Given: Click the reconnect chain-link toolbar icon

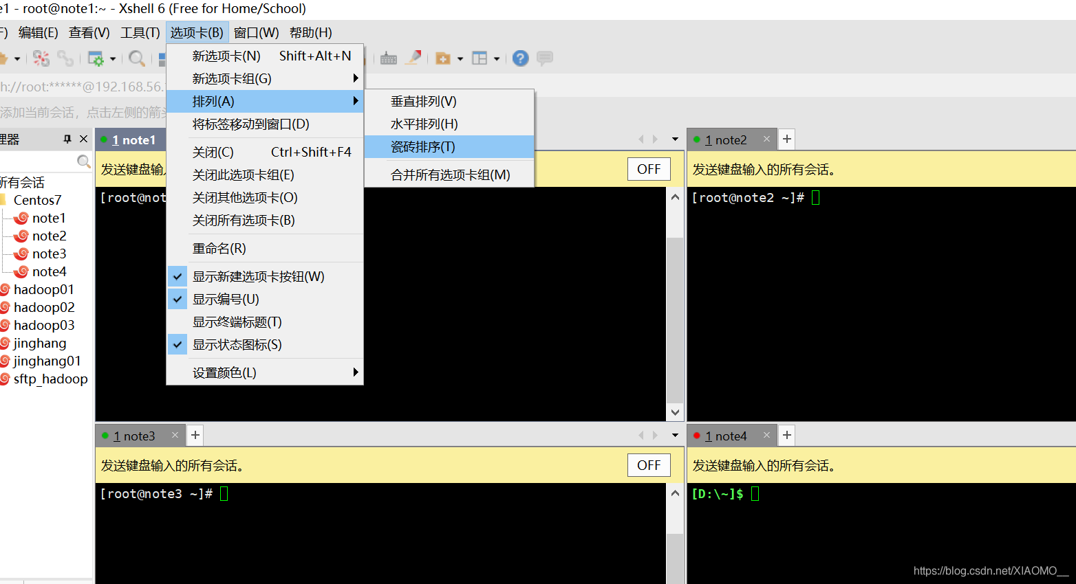Looking at the screenshot, I should pyautogui.click(x=65, y=58).
